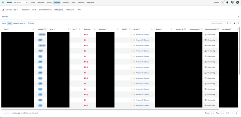Switch to the Compute Workloads tab
The height and width of the screenshot is (118, 241).
tap(45, 10)
